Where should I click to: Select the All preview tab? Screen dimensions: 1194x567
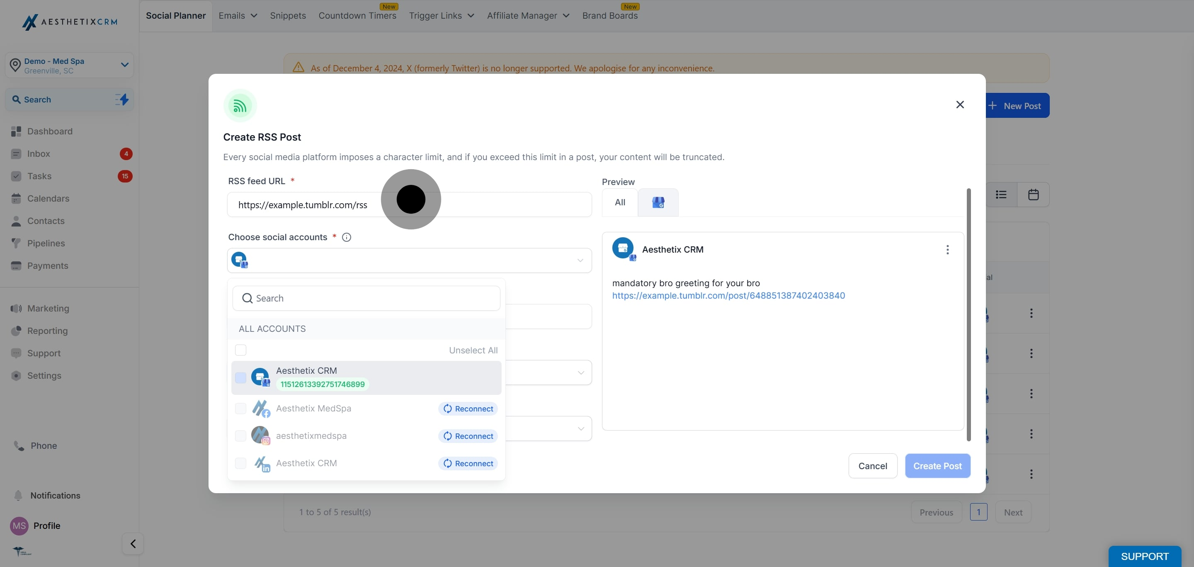pyautogui.click(x=620, y=202)
